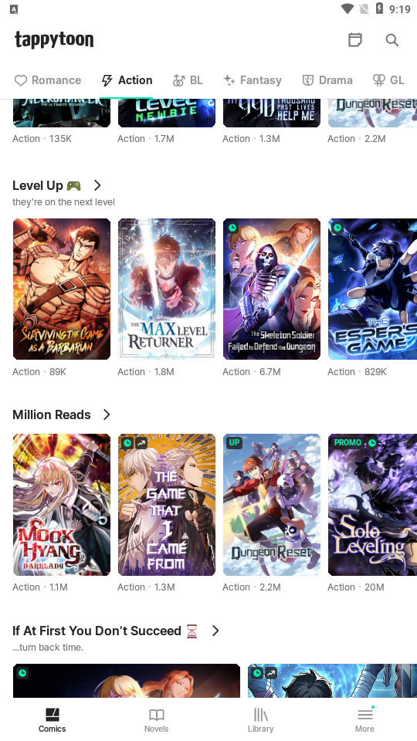
Task: Tap the search magnifier icon
Action: coord(392,39)
